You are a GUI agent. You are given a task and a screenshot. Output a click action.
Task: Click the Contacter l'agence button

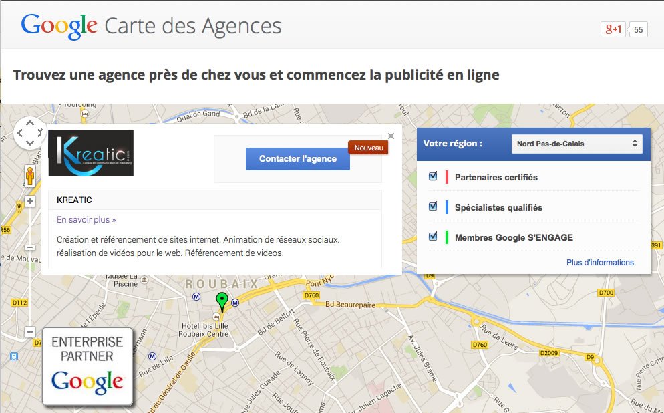(x=298, y=159)
